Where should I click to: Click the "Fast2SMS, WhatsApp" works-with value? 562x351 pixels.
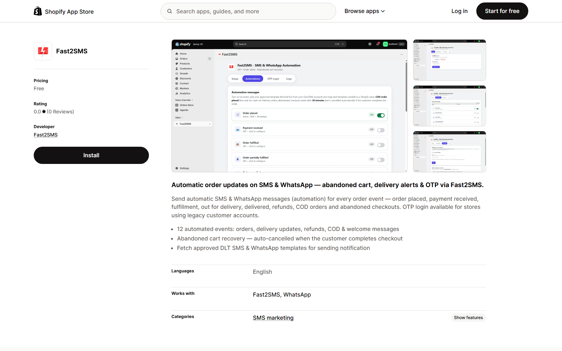click(x=282, y=294)
